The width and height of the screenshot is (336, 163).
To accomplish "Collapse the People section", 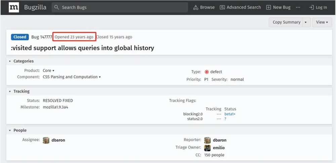I will click(x=10, y=130).
